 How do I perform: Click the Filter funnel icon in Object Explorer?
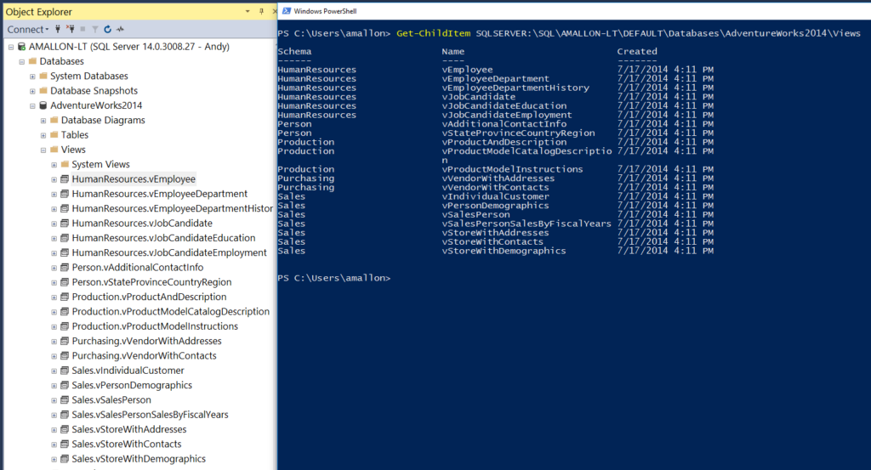coord(95,30)
